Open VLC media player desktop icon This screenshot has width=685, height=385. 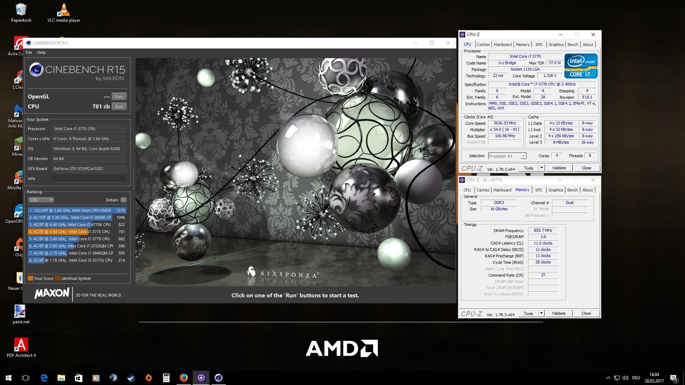64,13
